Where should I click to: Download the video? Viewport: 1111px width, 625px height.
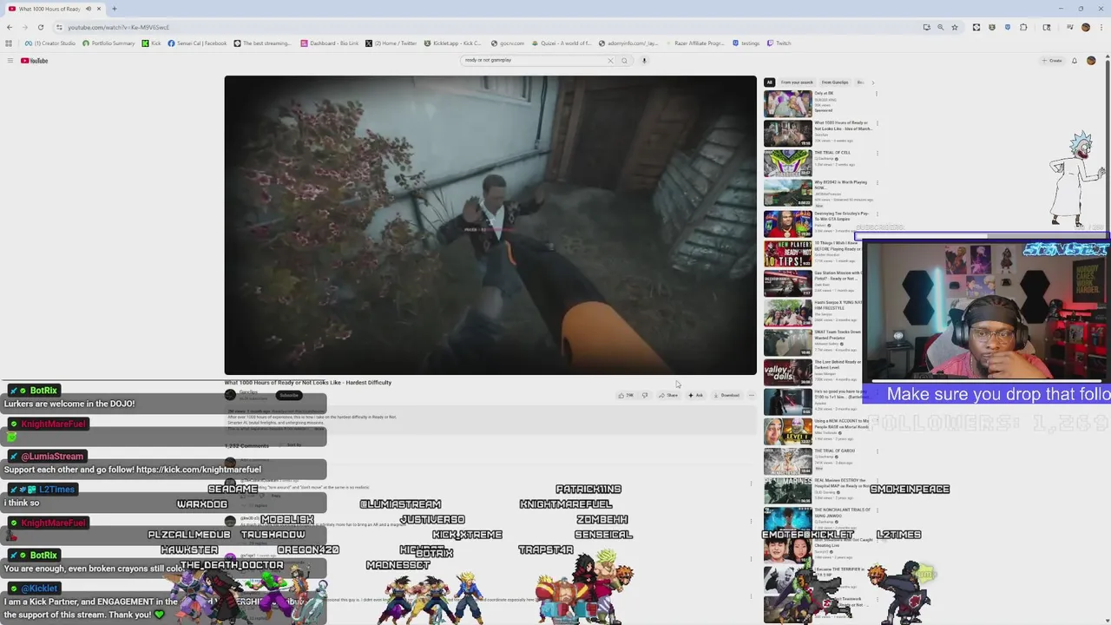click(x=727, y=395)
